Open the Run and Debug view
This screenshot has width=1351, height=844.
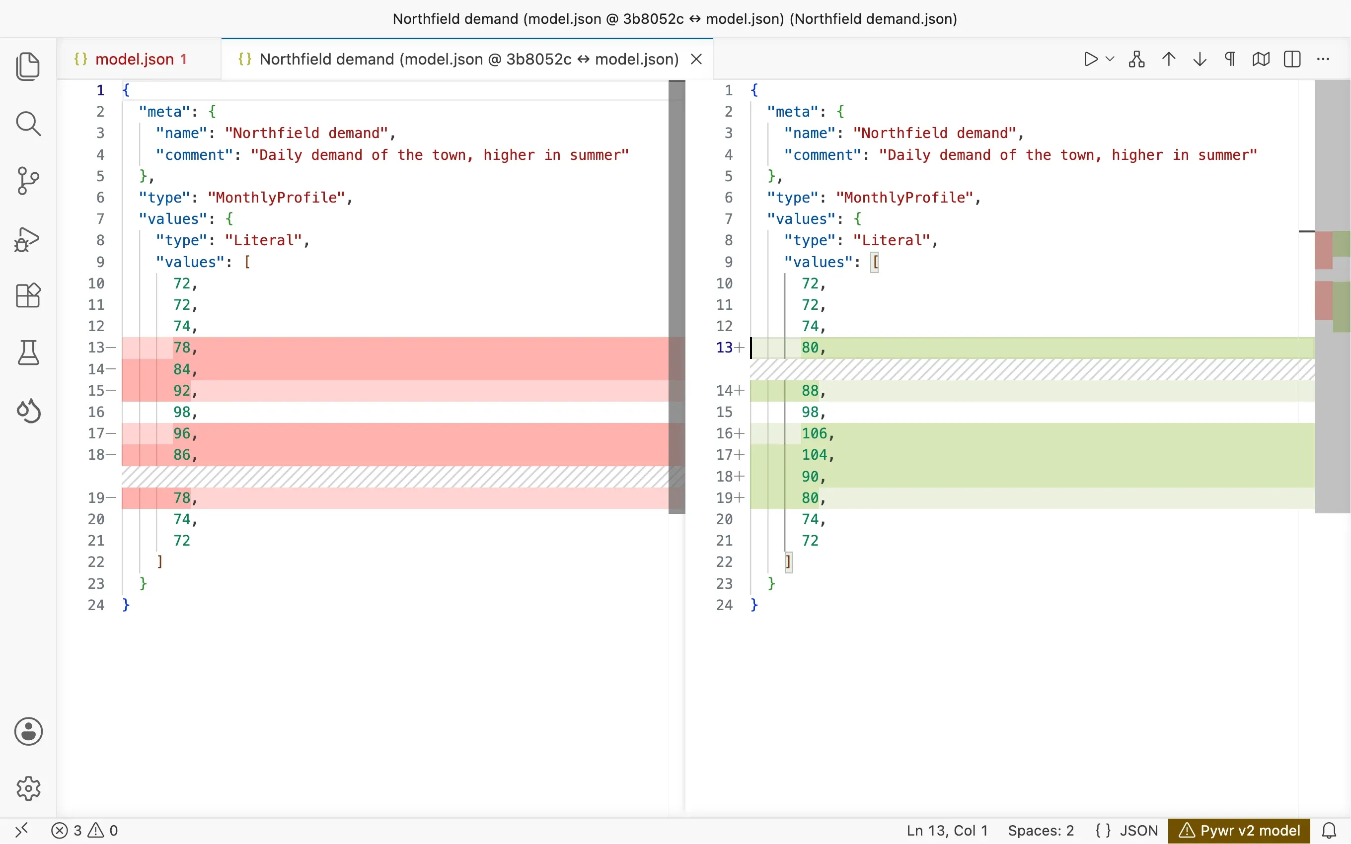click(x=28, y=239)
